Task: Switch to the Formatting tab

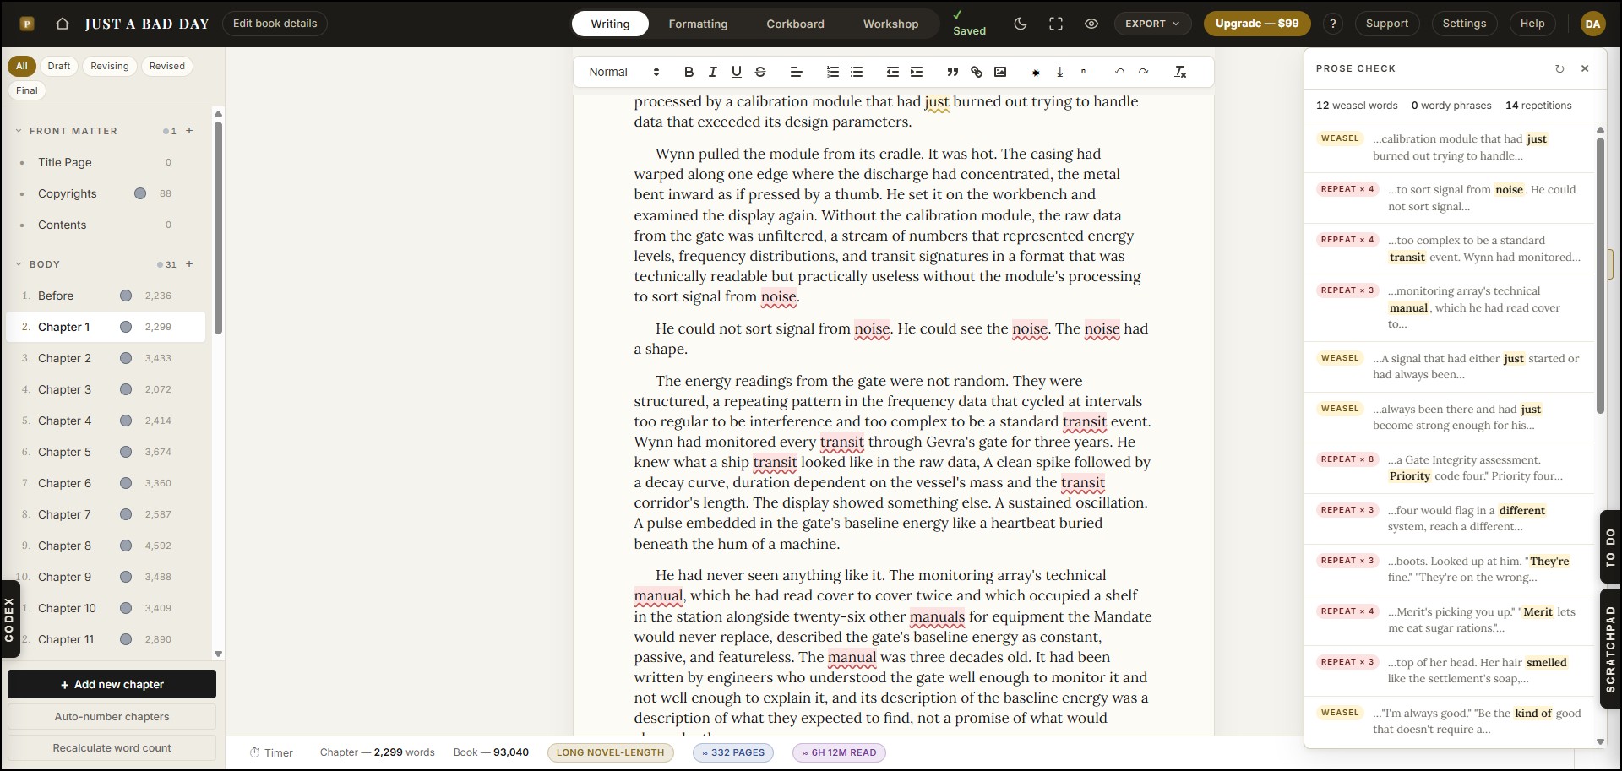Action: click(698, 24)
